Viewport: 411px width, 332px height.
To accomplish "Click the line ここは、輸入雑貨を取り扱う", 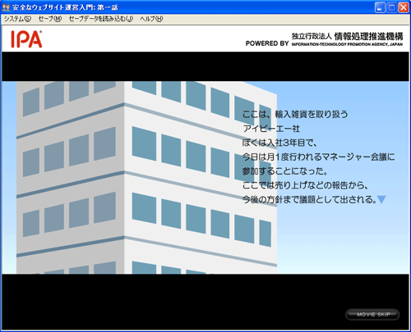I will click(x=295, y=114).
